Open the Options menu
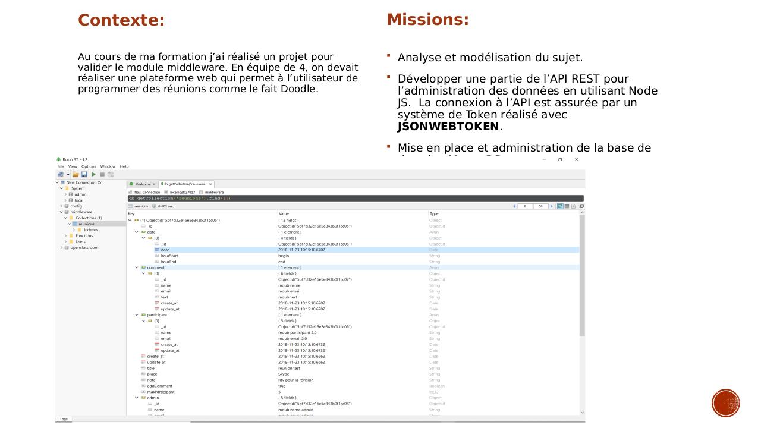761x428 pixels. point(90,166)
